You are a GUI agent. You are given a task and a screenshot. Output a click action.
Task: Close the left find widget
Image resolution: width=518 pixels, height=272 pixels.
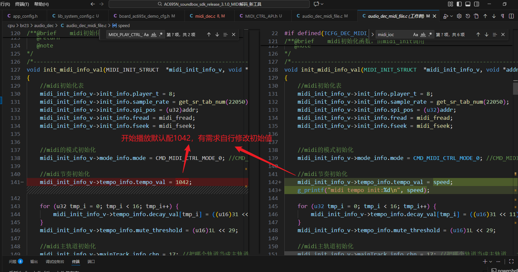click(234, 34)
